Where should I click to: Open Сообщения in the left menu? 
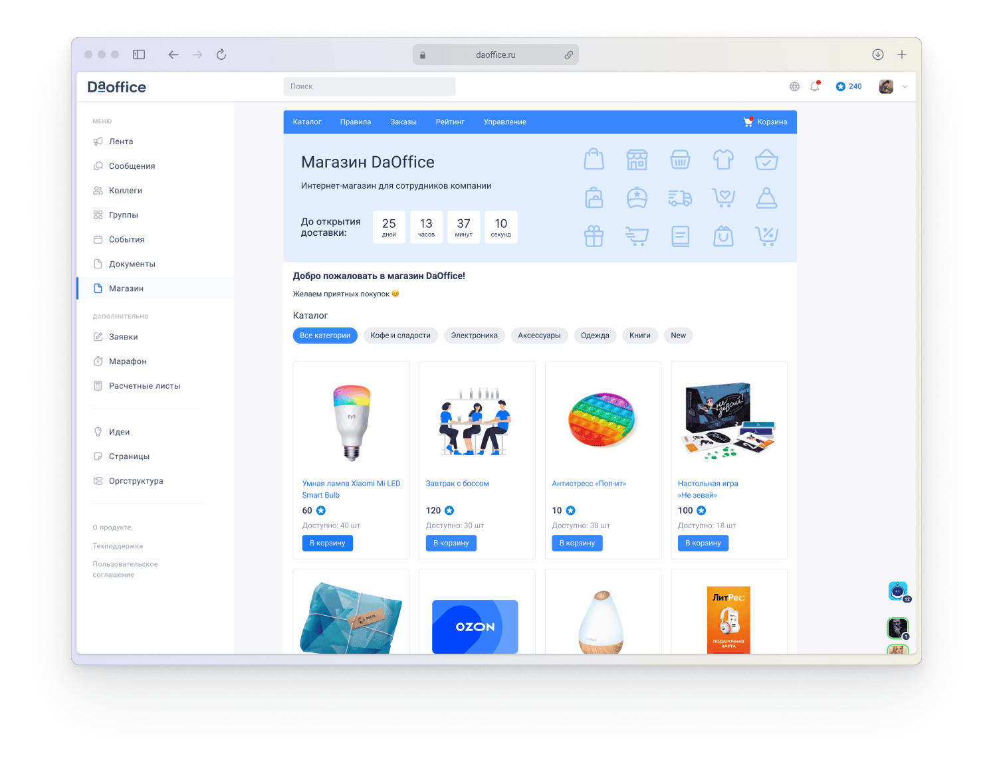[132, 166]
